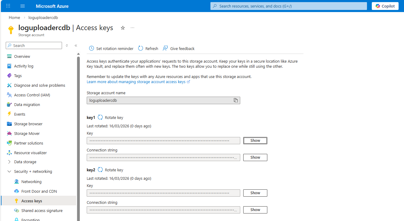Image resolution: width=404 pixels, height=221 pixels.
Task: Click the Copilot button
Action: pos(385,6)
